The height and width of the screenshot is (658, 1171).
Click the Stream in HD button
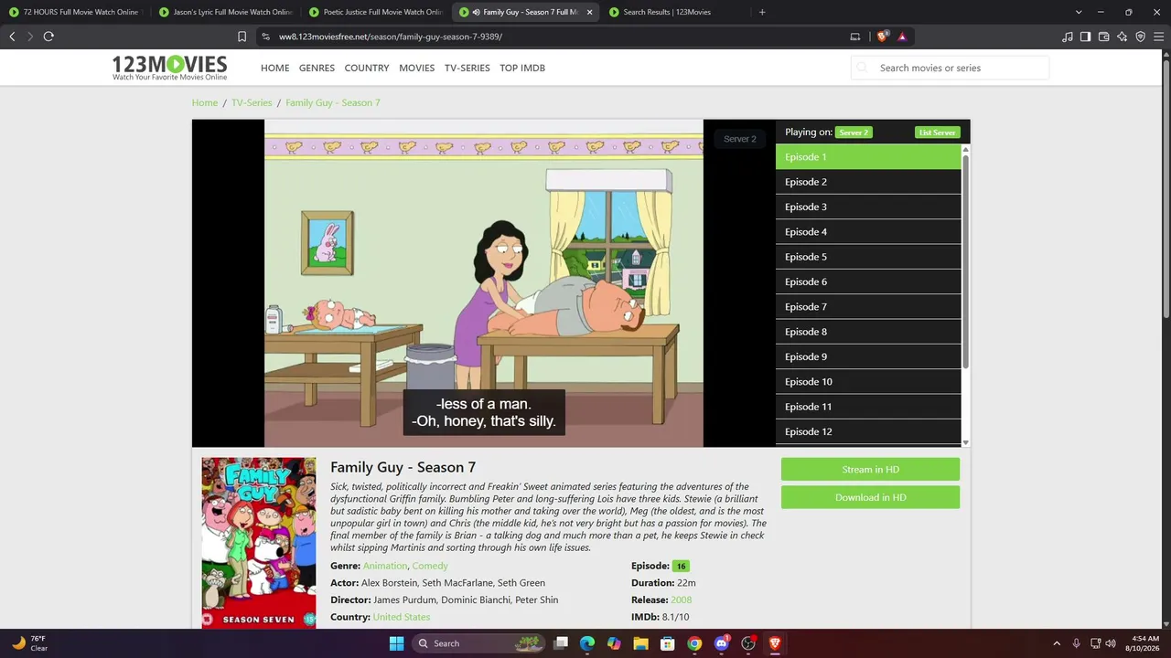(x=870, y=469)
